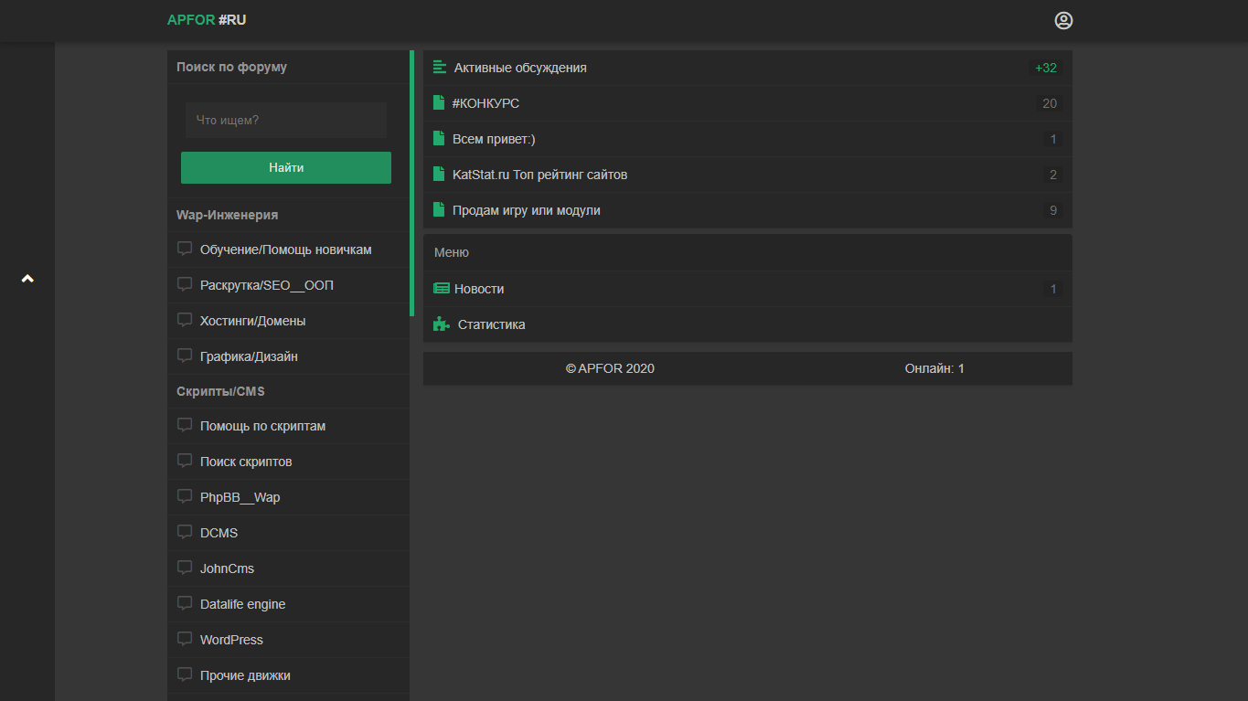Screen dimensions: 1248x701
Task: Open DCMS forum section
Action: pos(288,533)
